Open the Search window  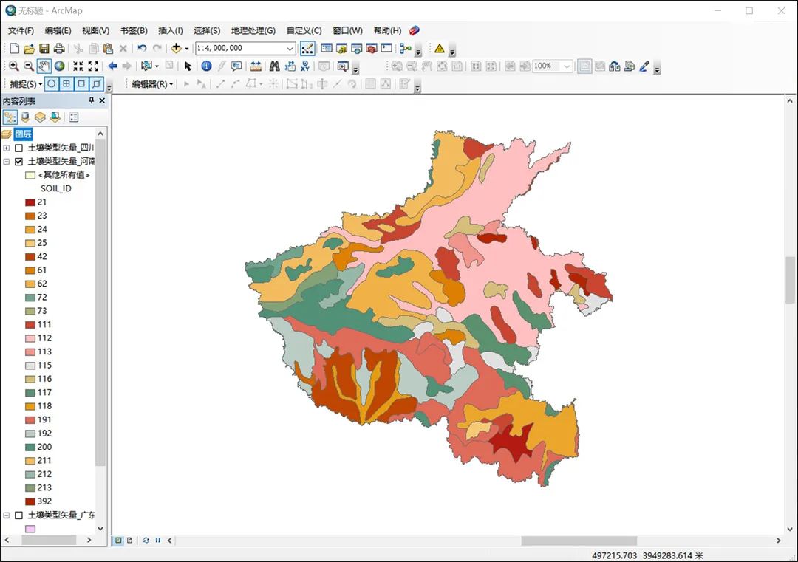tap(357, 48)
